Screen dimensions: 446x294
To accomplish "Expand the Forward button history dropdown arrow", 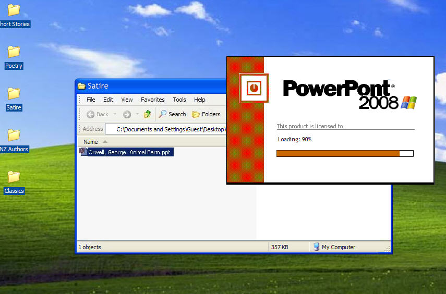I will pos(137,114).
